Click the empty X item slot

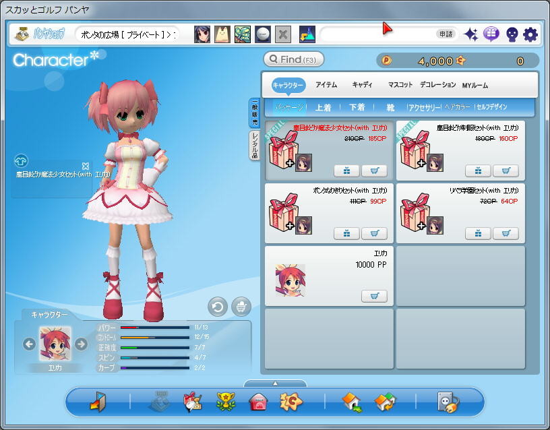[283, 34]
